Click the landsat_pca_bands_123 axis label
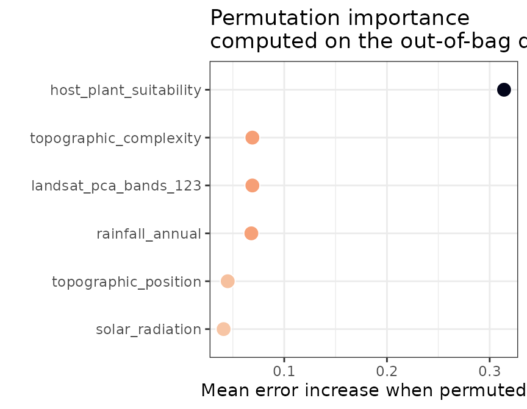 [117, 186]
